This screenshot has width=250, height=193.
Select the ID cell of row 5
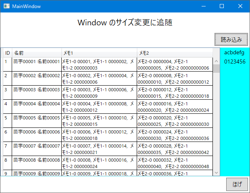coord(8,121)
